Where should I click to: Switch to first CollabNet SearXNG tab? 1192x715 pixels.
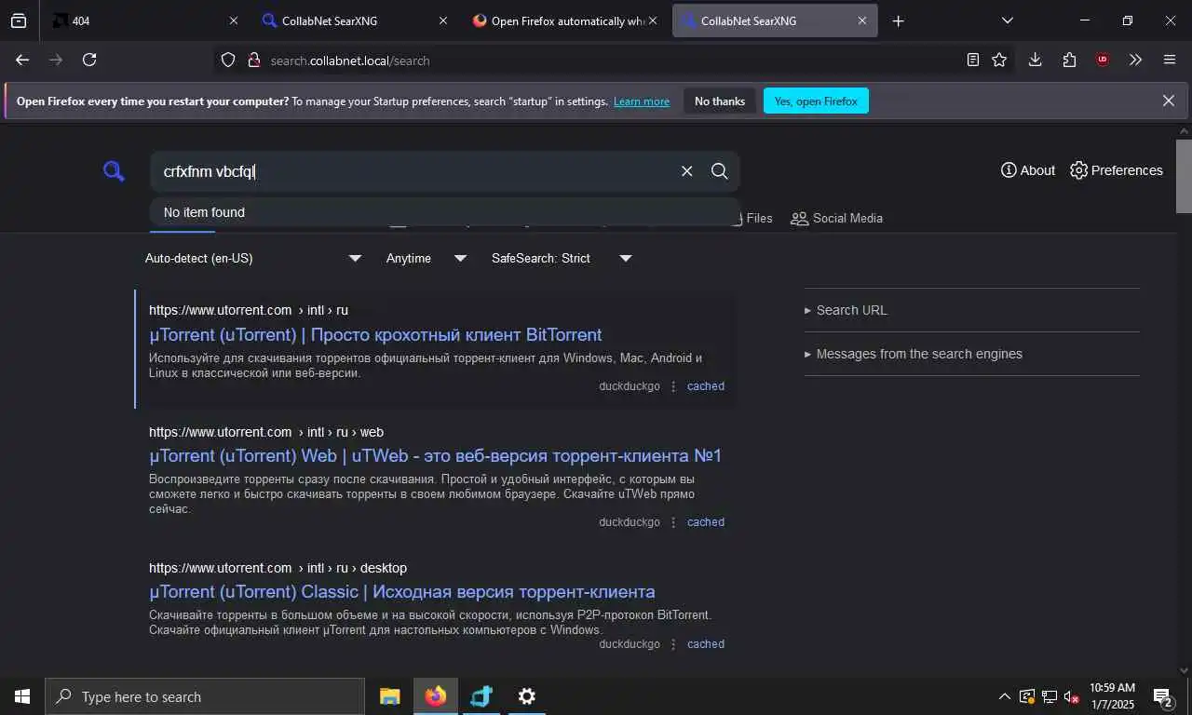356,20
